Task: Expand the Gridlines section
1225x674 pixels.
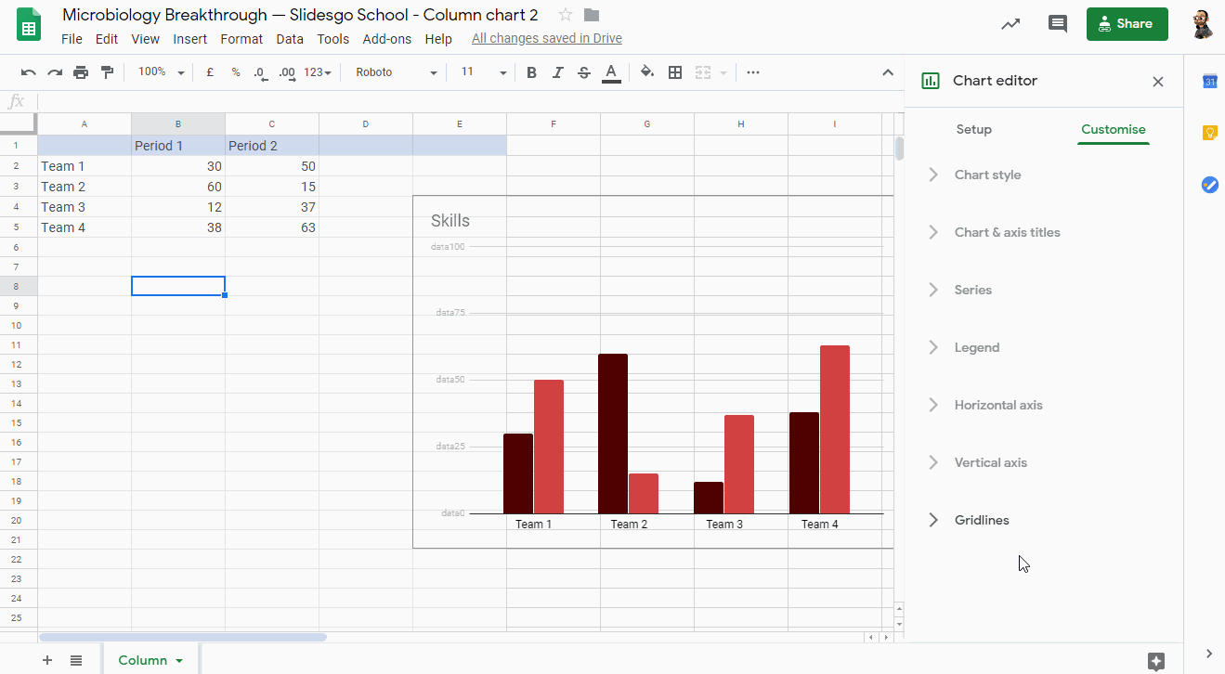Action: pos(982,520)
